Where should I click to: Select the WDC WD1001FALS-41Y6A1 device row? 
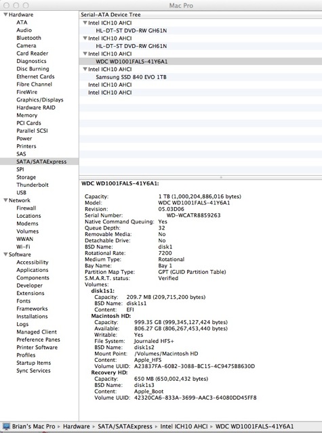201,62
